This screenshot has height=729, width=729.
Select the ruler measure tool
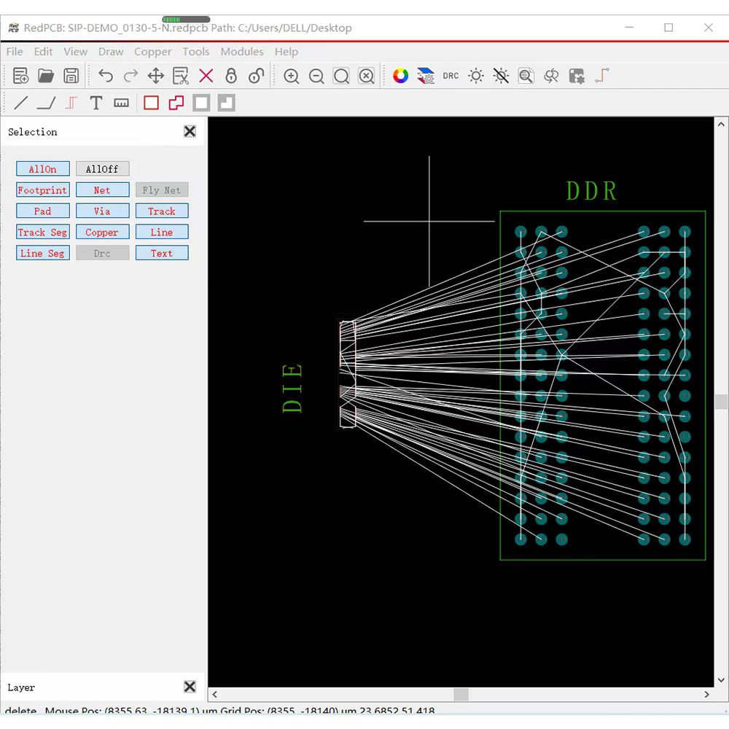(x=121, y=103)
